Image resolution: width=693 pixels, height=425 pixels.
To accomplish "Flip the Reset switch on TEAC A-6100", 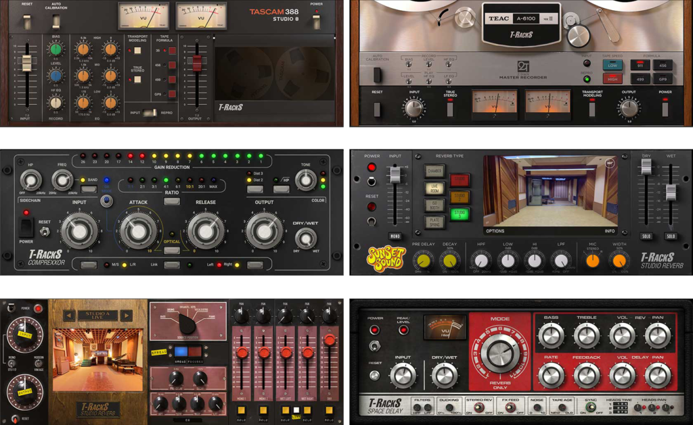I will 377,109.
